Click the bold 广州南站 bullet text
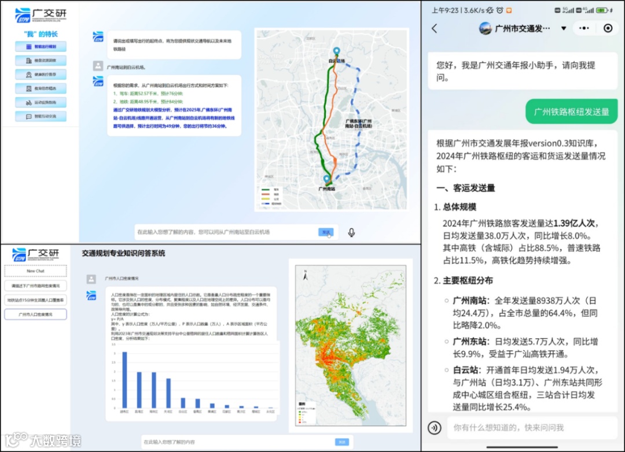 pos(469,301)
